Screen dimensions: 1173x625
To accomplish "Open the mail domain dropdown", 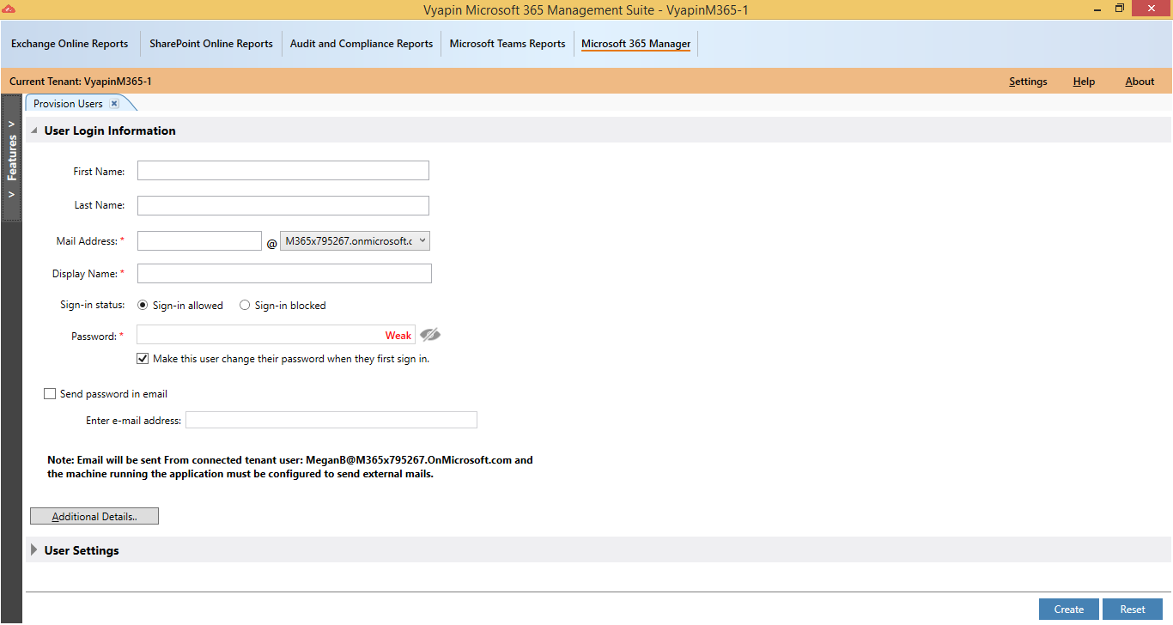I will [x=355, y=241].
